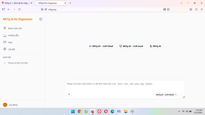The image size is (205, 115).
Task: Open a new browser tab
Action: coord(70,3)
